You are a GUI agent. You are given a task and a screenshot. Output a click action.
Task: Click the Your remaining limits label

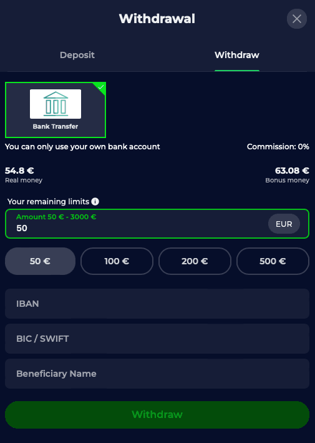(x=48, y=201)
